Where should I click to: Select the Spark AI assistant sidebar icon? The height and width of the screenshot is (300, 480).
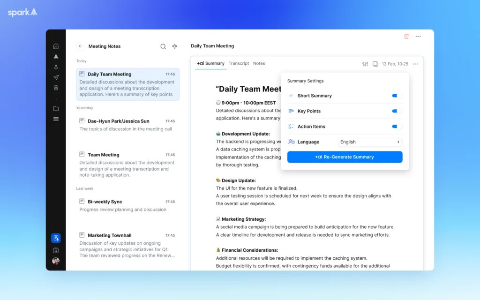coord(56,56)
